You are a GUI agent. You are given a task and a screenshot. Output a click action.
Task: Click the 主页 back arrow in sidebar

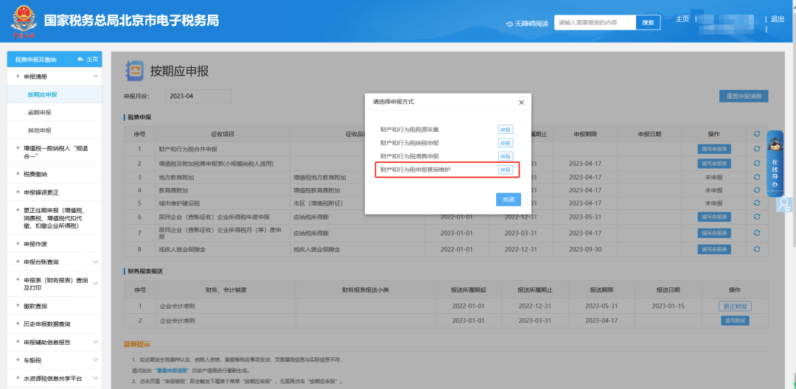pos(80,59)
